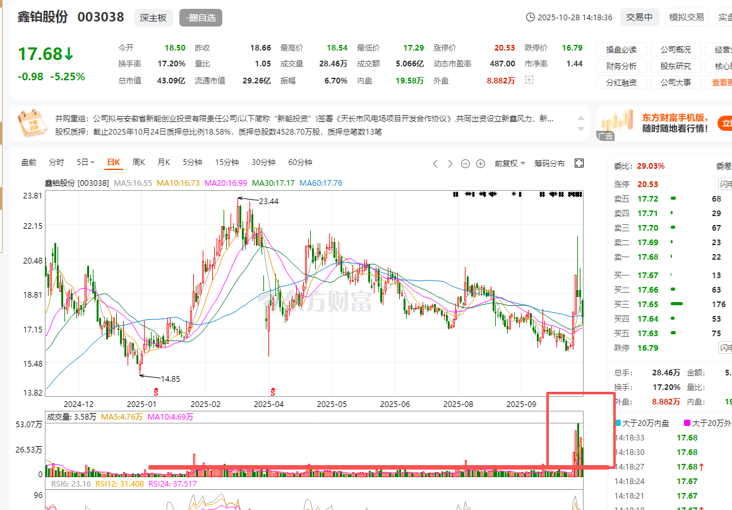732x510 pixels.
Task: Open 财务分析 link
Action: click(621, 66)
